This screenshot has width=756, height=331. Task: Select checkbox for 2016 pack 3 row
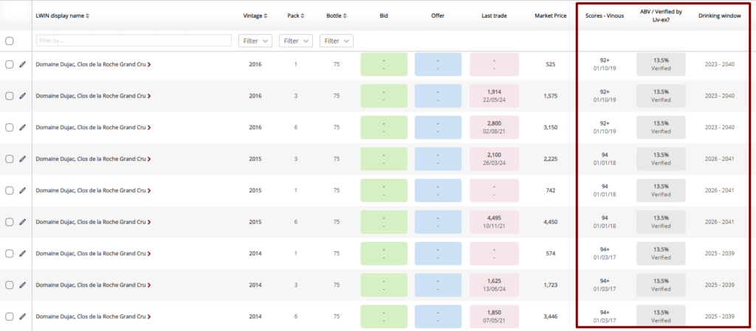click(x=9, y=96)
